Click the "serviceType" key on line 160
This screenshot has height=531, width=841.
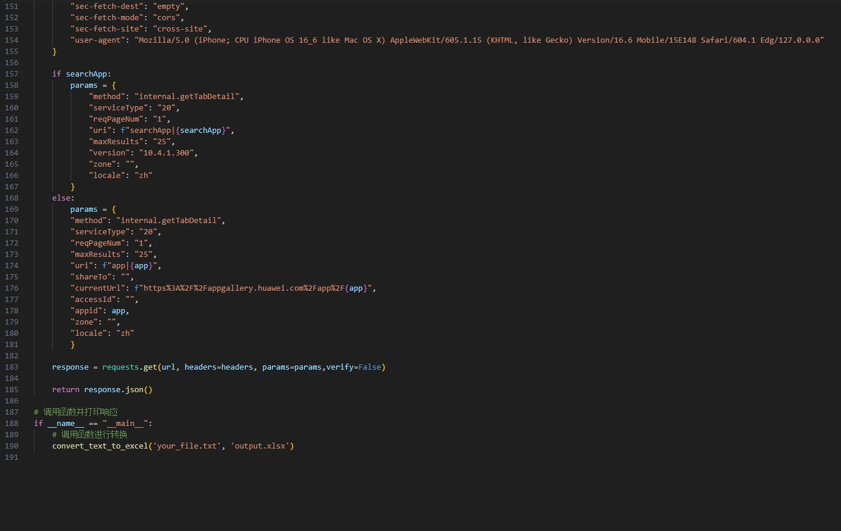[118, 108]
